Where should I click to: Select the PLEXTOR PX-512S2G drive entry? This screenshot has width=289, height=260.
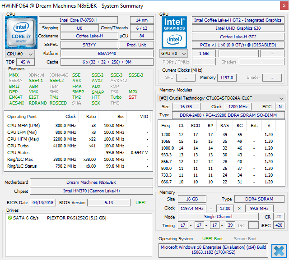(x=76, y=218)
